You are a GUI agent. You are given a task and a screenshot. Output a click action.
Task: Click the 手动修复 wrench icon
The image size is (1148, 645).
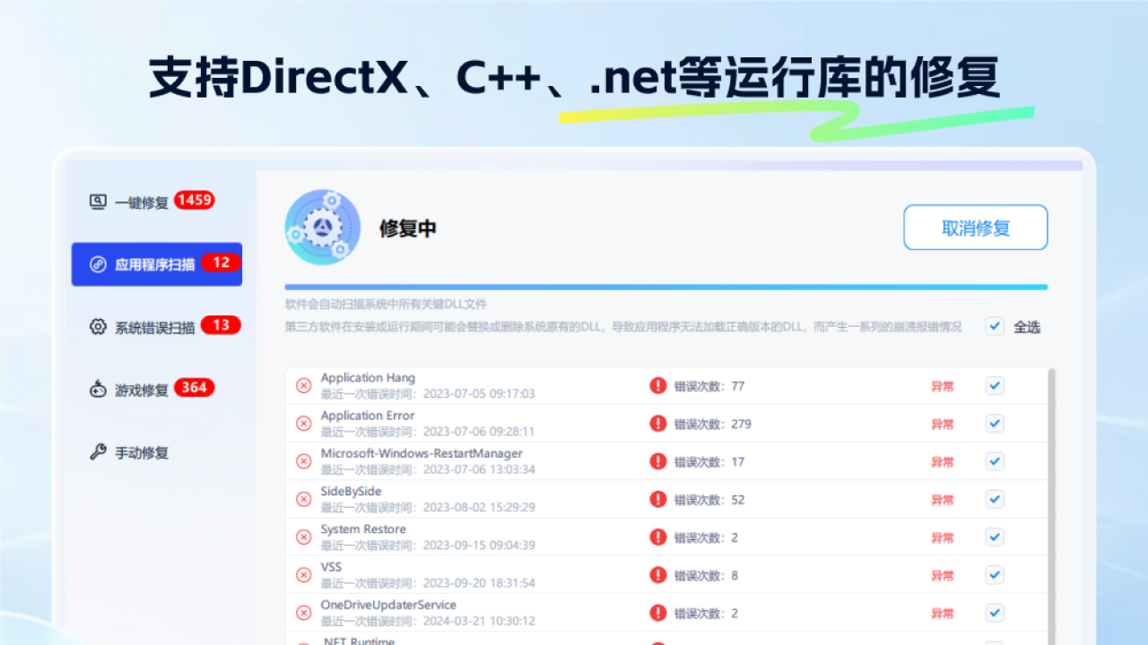[x=99, y=452]
